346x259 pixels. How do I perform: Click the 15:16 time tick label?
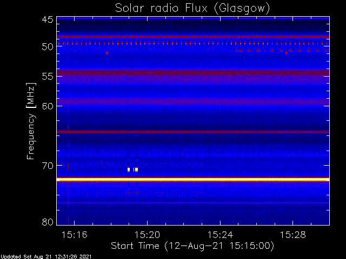pyautogui.click(x=75, y=235)
